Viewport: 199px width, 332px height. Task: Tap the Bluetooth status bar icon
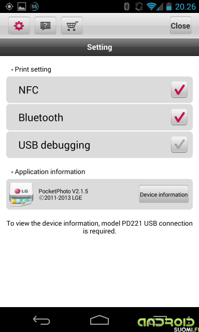tap(126, 7)
